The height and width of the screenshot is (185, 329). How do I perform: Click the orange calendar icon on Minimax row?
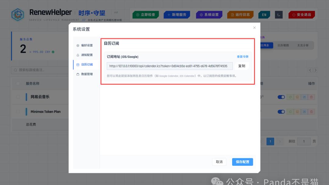click(297, 112)
